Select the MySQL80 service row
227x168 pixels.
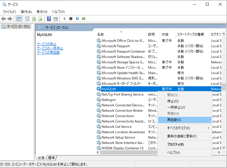(x=159, y=89)
